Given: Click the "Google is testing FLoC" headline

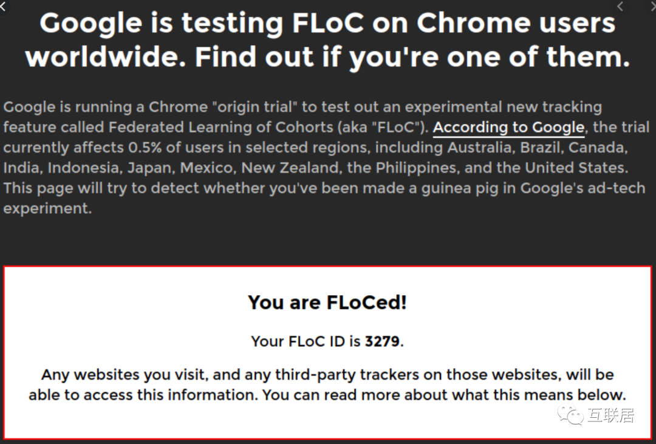Looking at the screenshot, I should 328,39.
